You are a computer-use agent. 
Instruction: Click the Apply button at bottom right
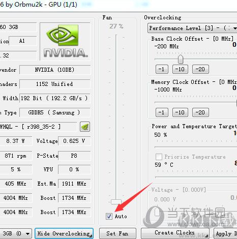[x=225, y=233]
